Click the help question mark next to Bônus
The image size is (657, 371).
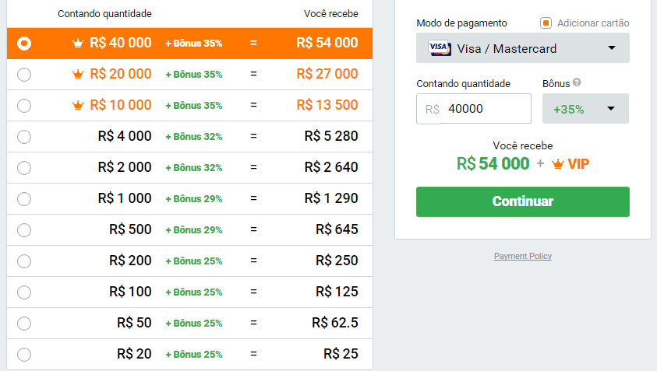577,82
